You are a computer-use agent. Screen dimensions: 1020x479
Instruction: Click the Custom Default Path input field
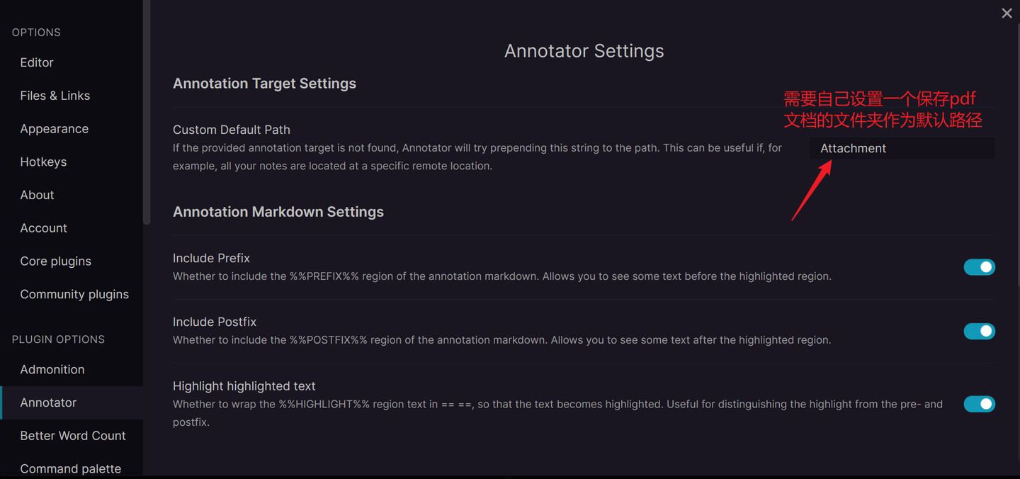tap(901, 148)
